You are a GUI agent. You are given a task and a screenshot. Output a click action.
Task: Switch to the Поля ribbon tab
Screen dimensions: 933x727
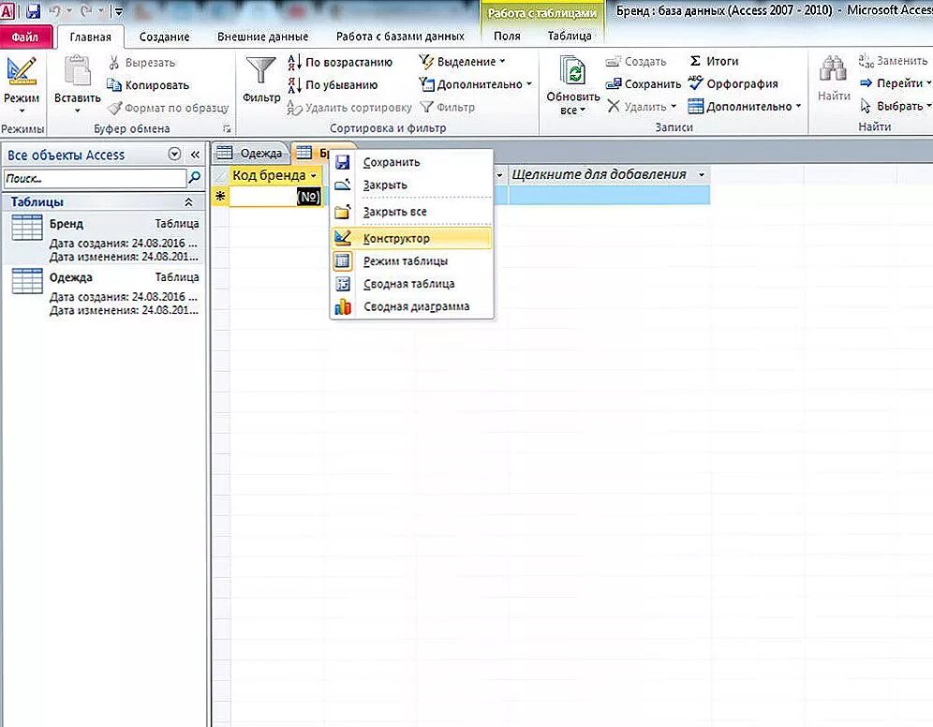(507, 37)
